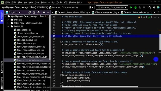Open the Tools menu
Screen dimensions: 161x91
pyautogui.click(x=59, y=2)
